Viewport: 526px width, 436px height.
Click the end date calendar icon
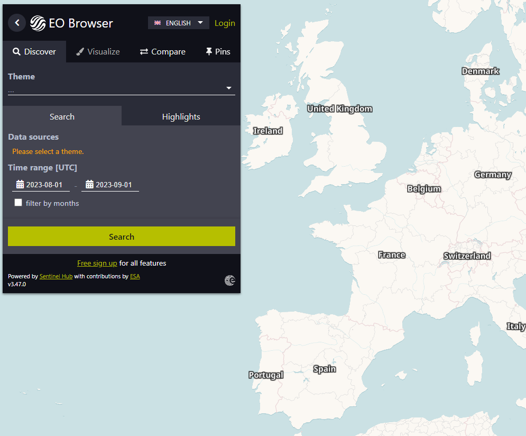point(89,185)
